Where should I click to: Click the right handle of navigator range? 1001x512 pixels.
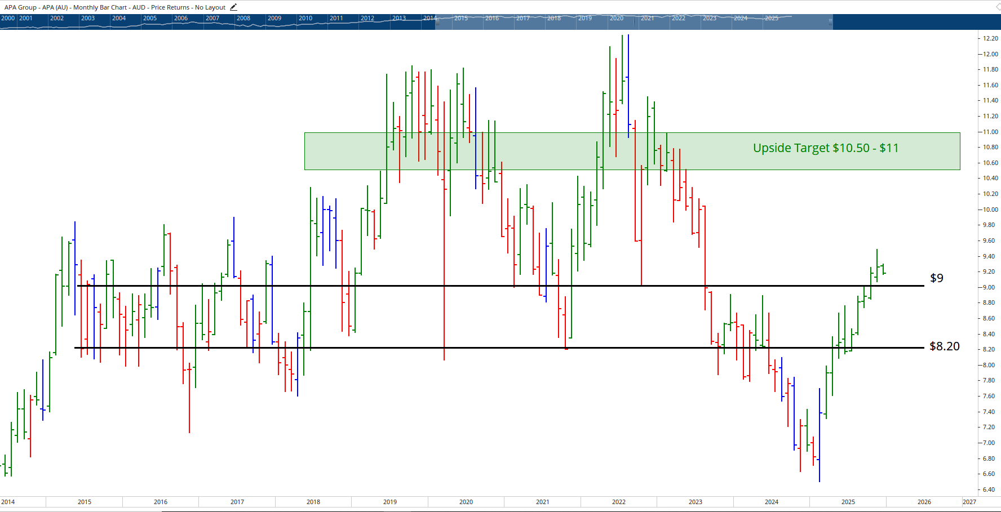tap(830, 21)
